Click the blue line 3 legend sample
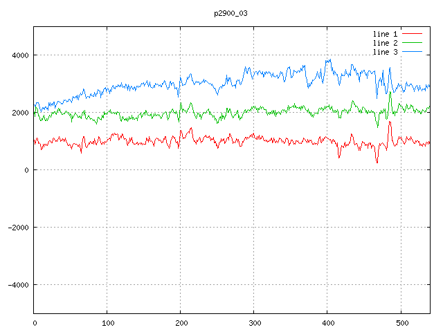 [412, 52]
